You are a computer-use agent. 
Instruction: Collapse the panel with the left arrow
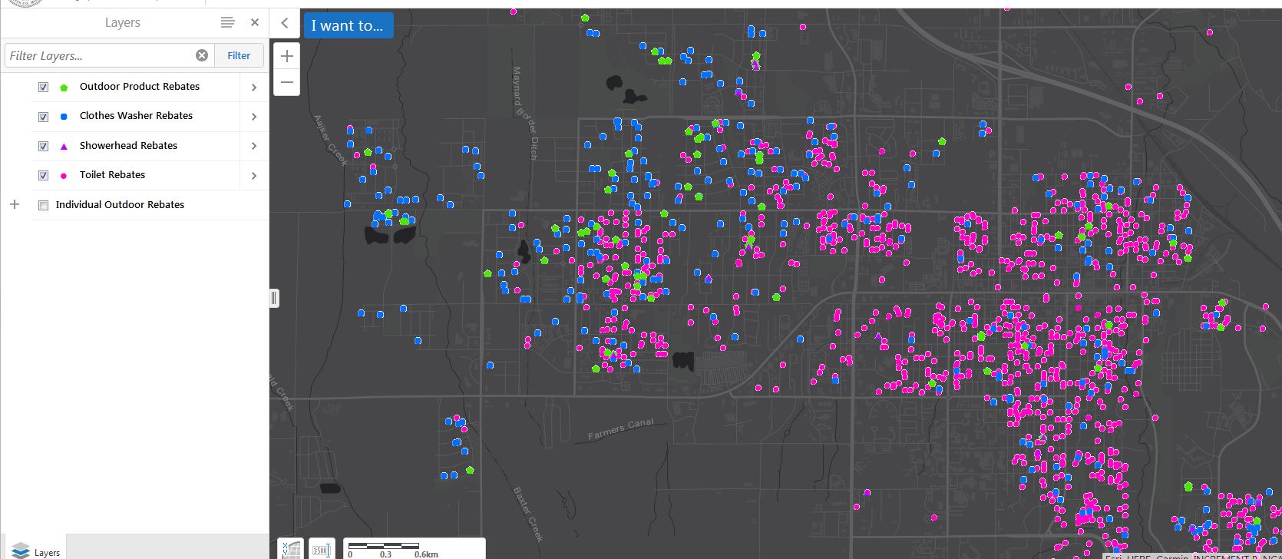tap(284, 23)
